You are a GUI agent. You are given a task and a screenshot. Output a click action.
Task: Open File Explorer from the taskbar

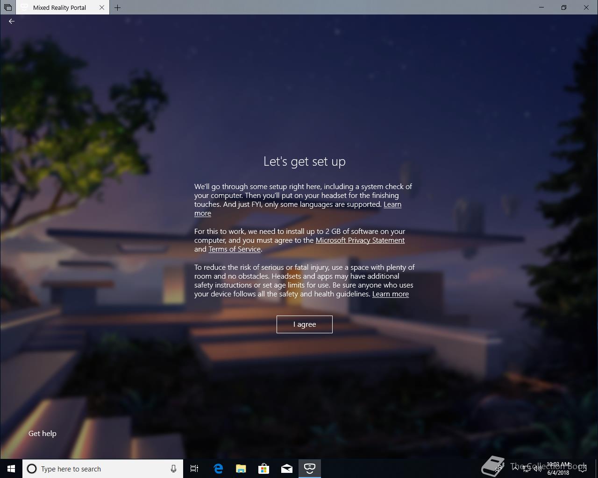(241, 469)
